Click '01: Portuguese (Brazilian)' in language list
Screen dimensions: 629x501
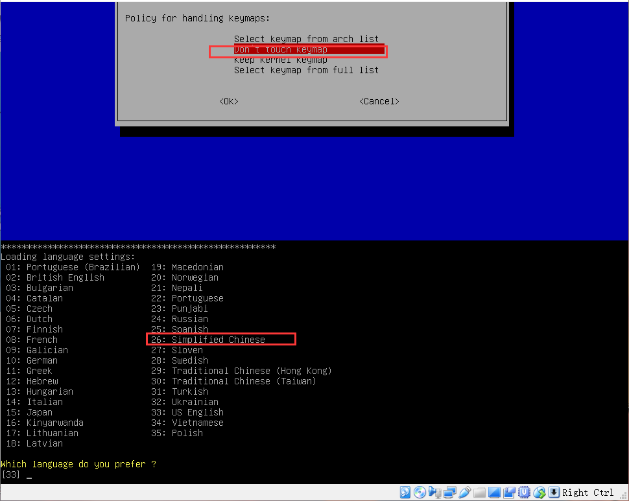pyautogui.click(x=73, y=267)
